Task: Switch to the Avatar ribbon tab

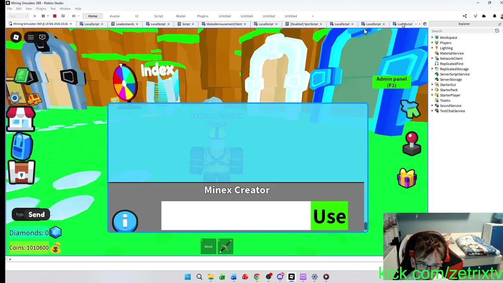Action: tap(115, 16)
